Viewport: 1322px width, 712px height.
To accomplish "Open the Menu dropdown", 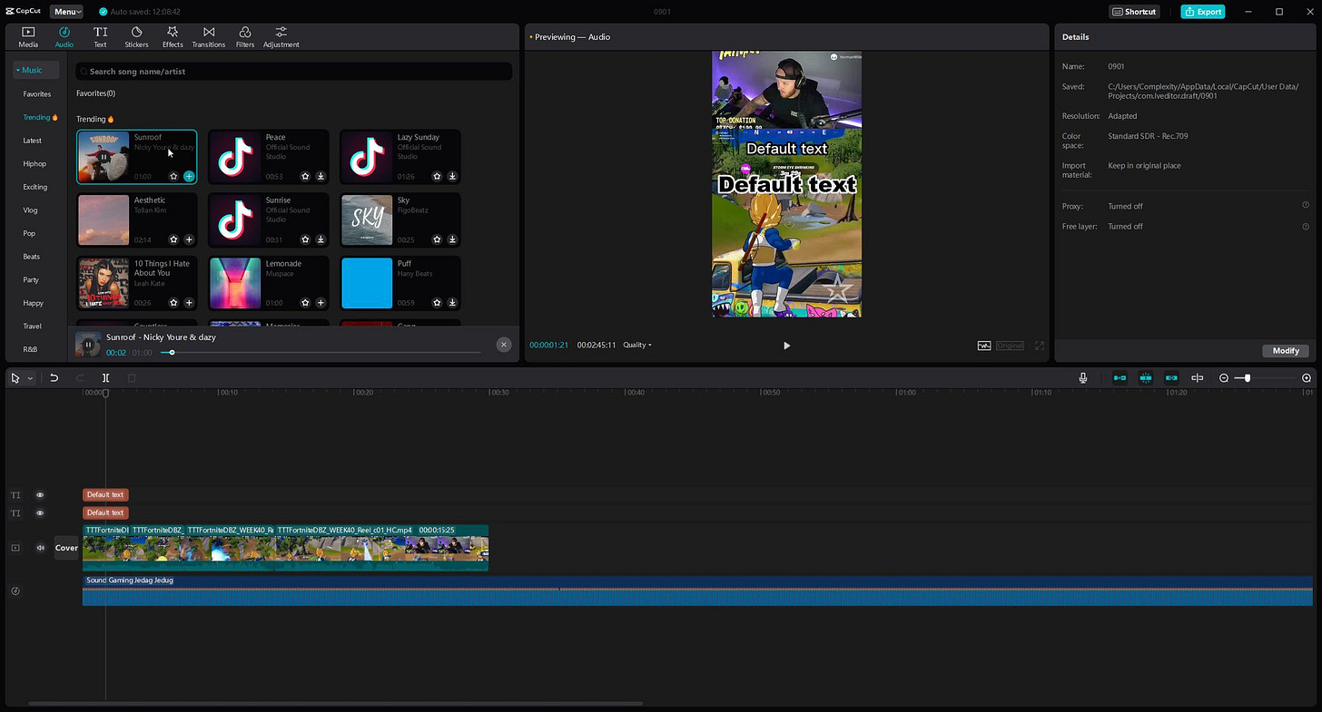I will pos(66,12).
